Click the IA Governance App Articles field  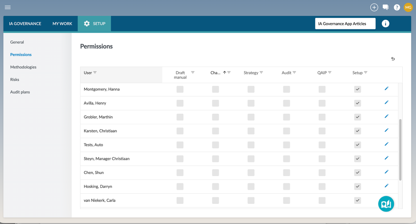pyautogui.click(x=345, y=24)
